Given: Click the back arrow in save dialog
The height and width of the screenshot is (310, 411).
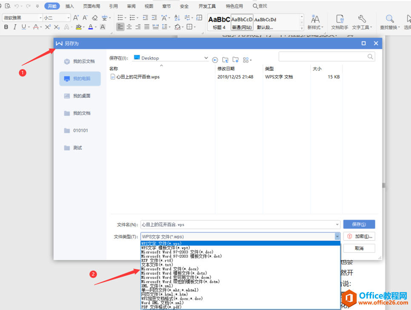Looking at the screenshot, I should pos(215,60).
